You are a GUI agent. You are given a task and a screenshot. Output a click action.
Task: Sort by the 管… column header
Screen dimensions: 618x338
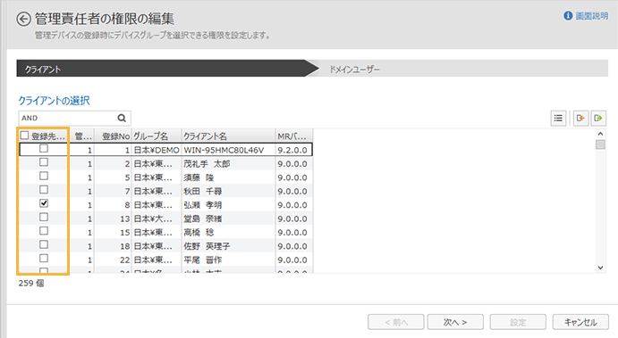(x=82, y=136)
